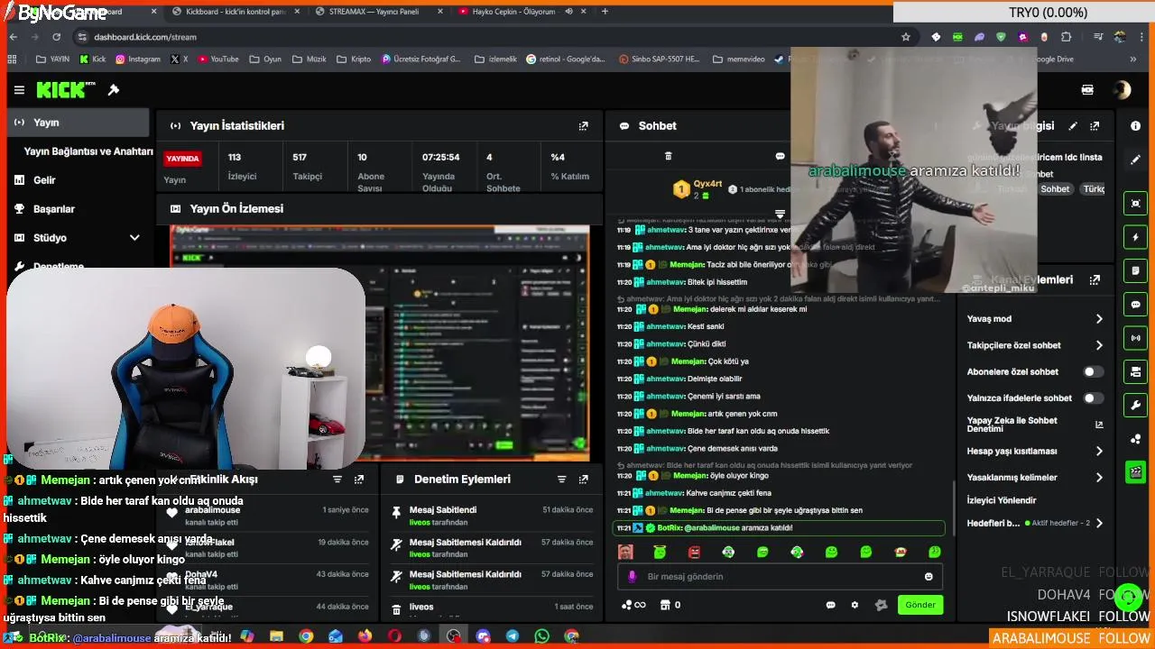This screenshot has width=1155, height=649.
Task: Pop out the Kanal Eylemleri panel
Action: tap(1095, 280)
